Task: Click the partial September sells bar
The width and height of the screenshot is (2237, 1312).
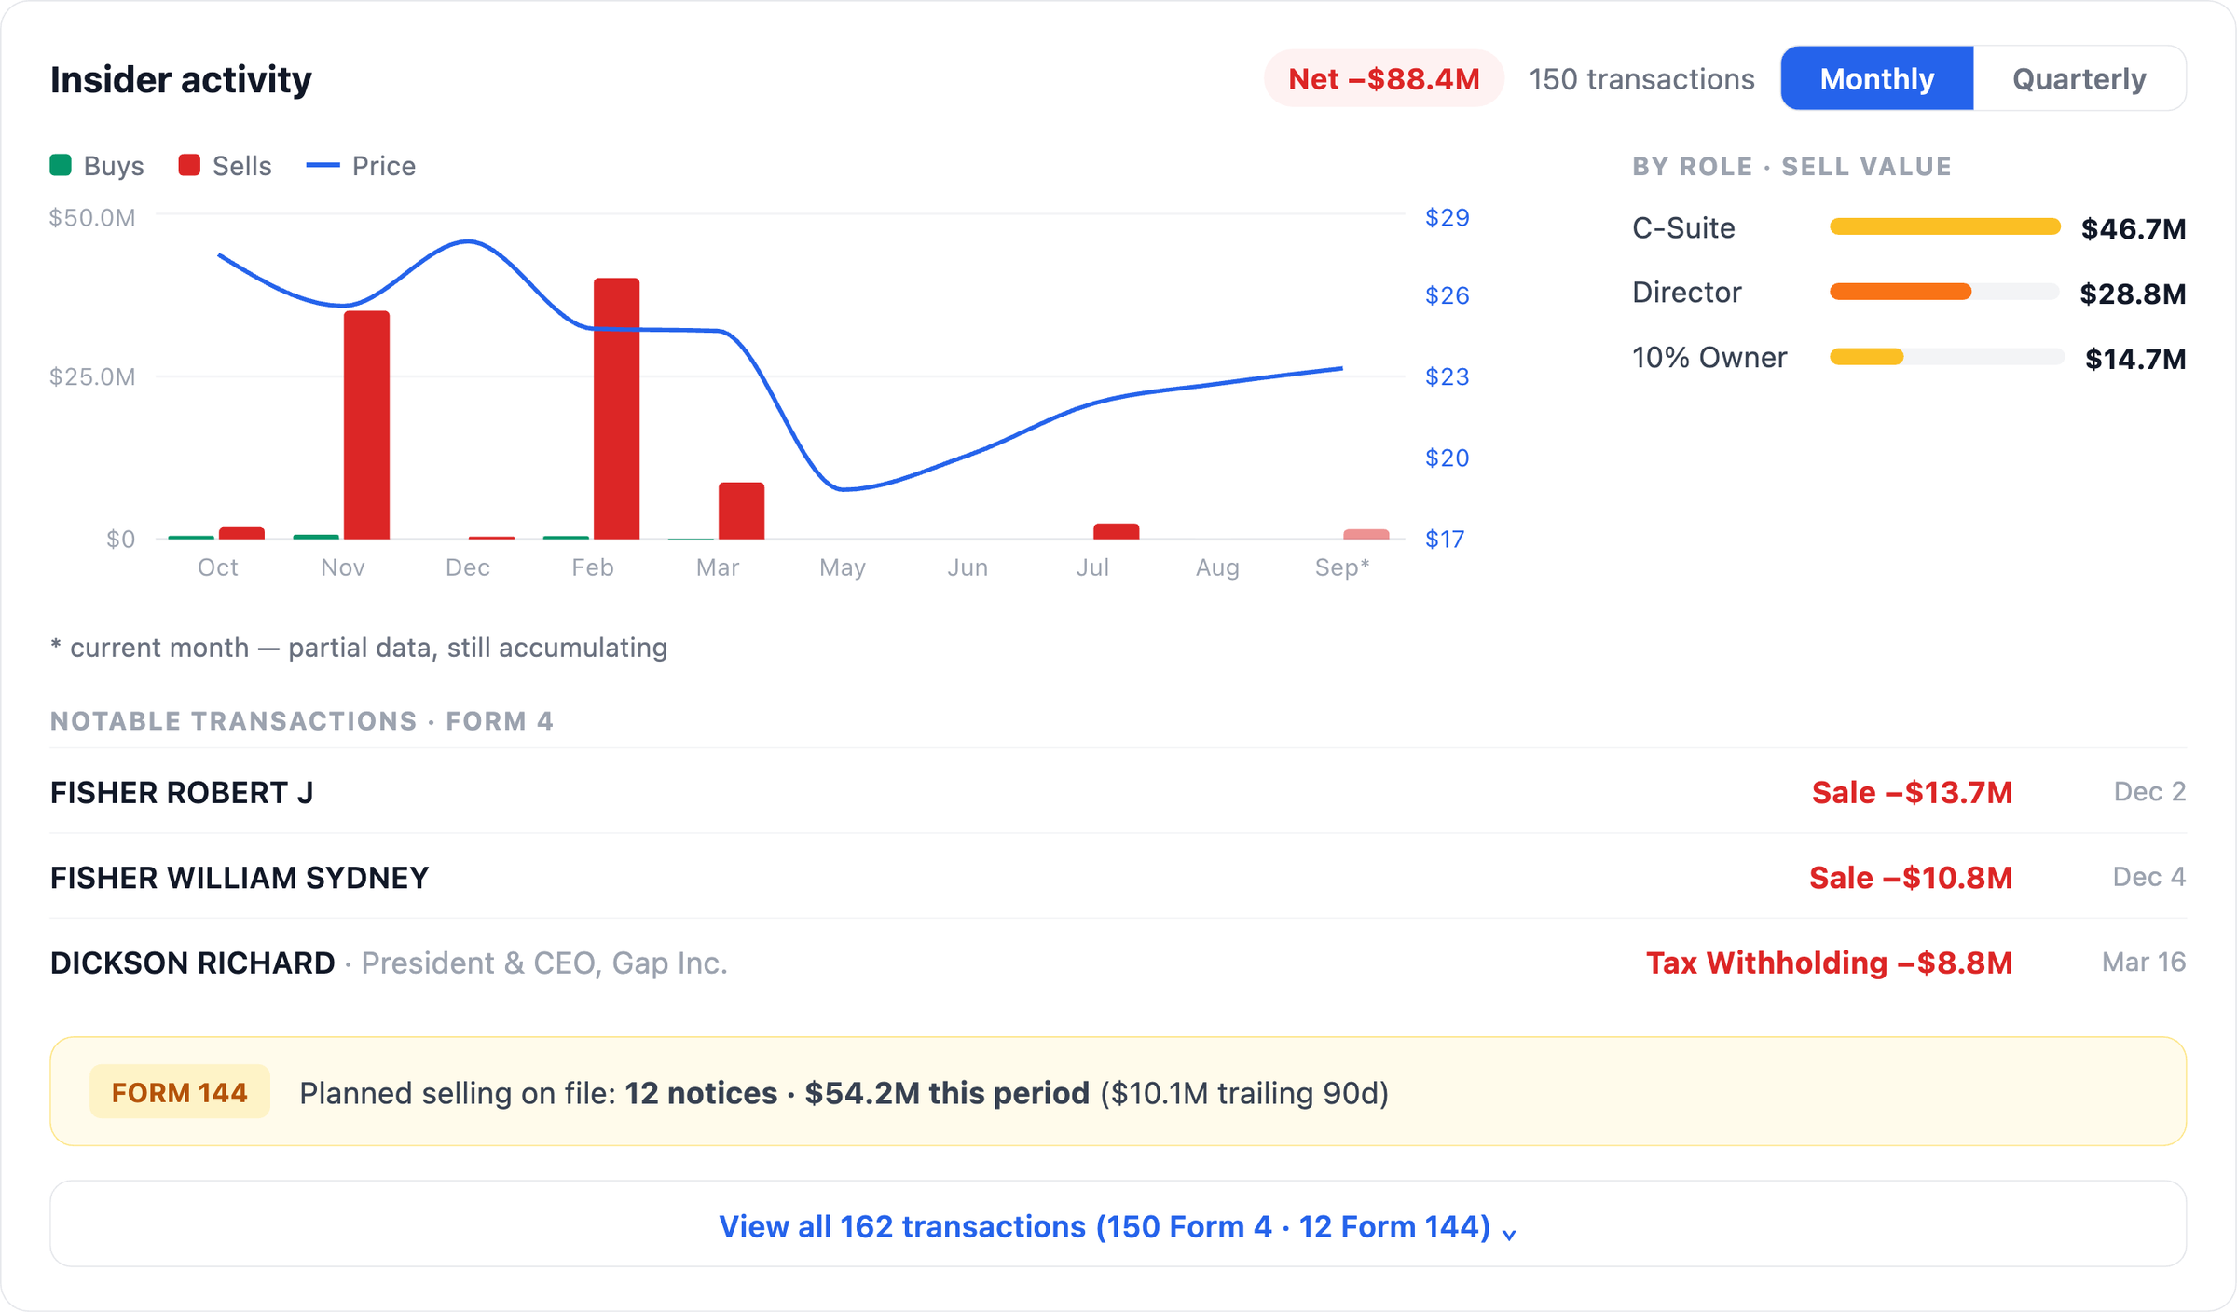Action: point(1366,534)
